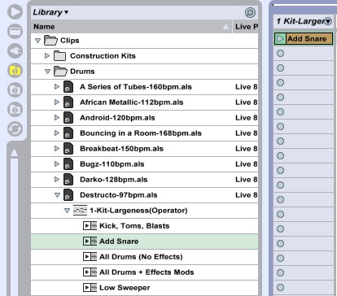The width and height of the screenshot is (337, 296).
Task: Click the Live P column header
Action: tap(246, 27)
